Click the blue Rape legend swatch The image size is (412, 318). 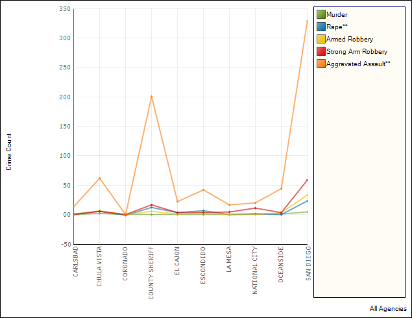click(321, 27)
